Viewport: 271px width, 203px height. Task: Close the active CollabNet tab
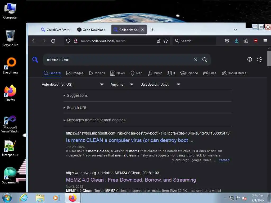point(142,30)
